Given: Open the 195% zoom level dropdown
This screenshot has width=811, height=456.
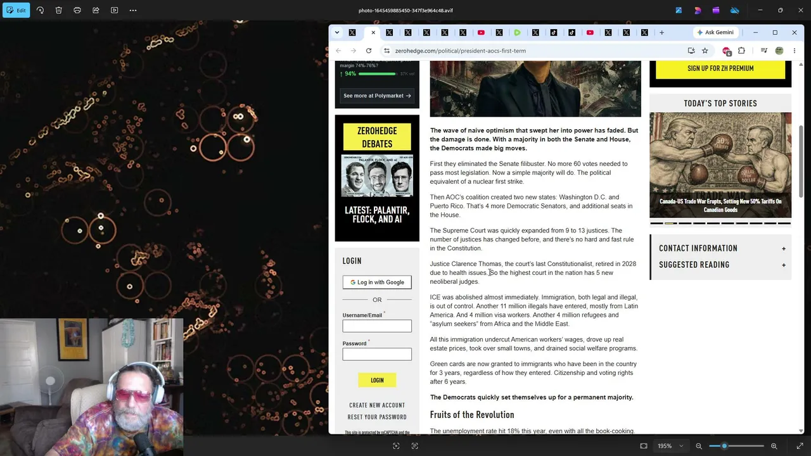Looking at the screenshot, I should pos(671,446).
